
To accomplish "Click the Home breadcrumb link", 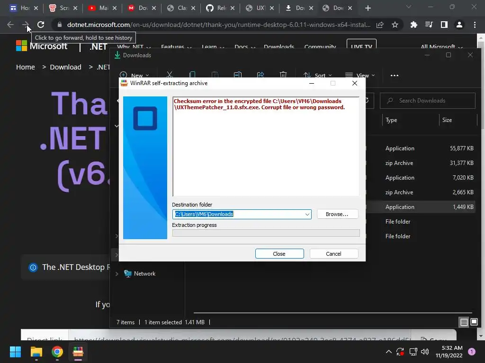I will pos(26,67).
